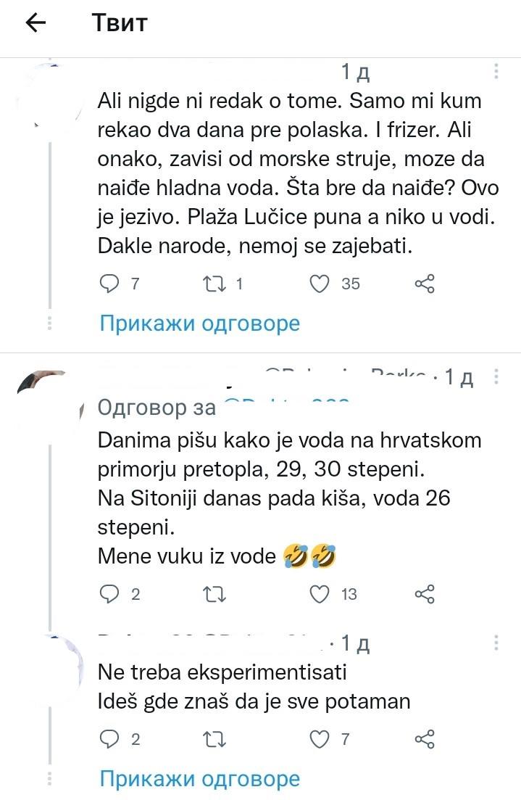The height and width of the screenshot is (800, 521).
Task: Tap the back arrow next to Твит
Action: [36, 23]
